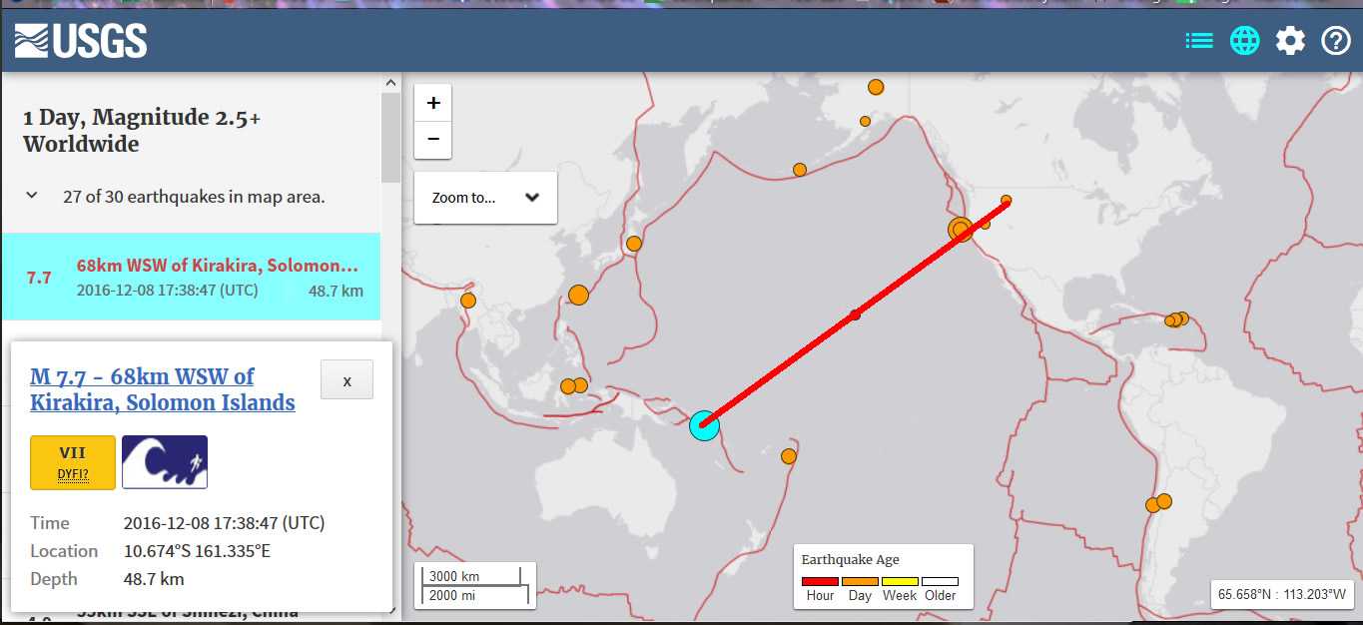The width and height of the screenshot is (1363, 625).
Task: Zoom out the map with minus button
Action: (x=433, y=139)
